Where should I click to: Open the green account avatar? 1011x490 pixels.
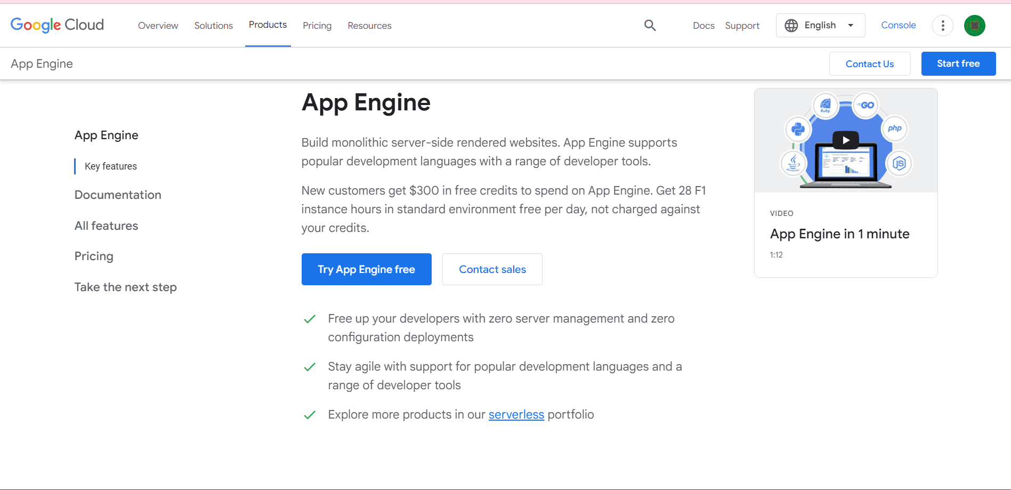pos(974,25)
